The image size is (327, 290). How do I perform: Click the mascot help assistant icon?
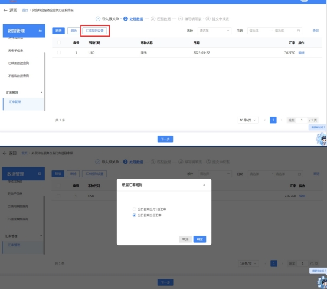click(x=322, y=139)
